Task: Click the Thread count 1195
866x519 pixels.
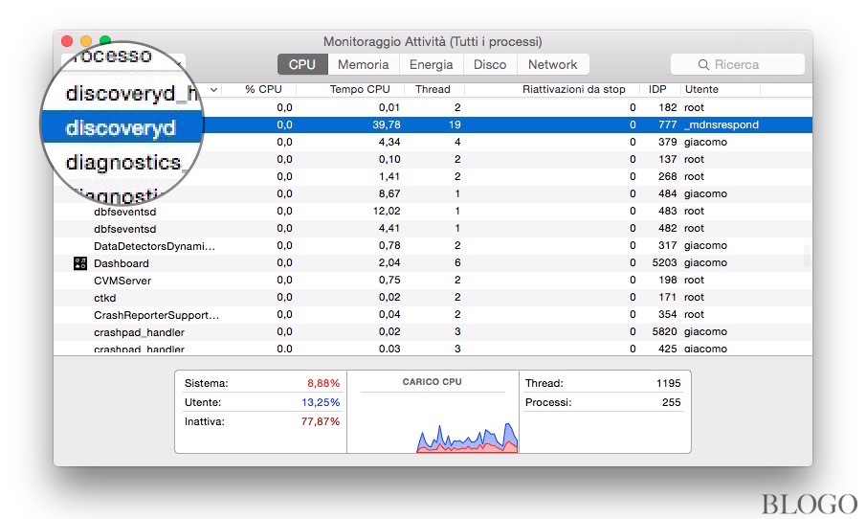Action: coord(668,383)
